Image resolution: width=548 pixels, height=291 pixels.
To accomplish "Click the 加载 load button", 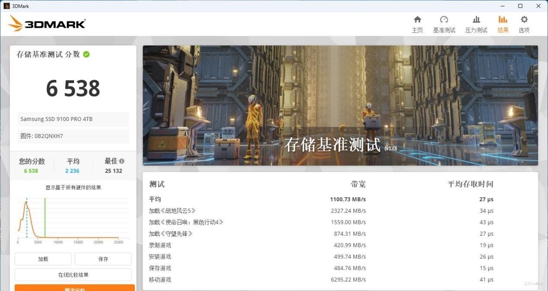I will [x=43, y=259].
